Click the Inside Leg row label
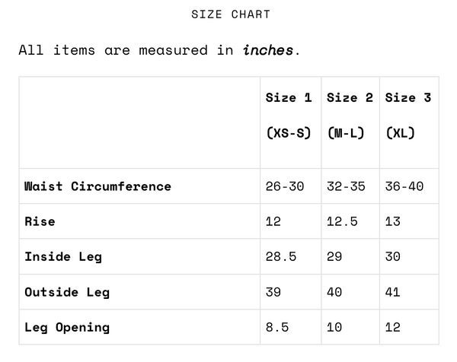The height and width of the screenshot is (362, 457). click(x=63, y=256)
